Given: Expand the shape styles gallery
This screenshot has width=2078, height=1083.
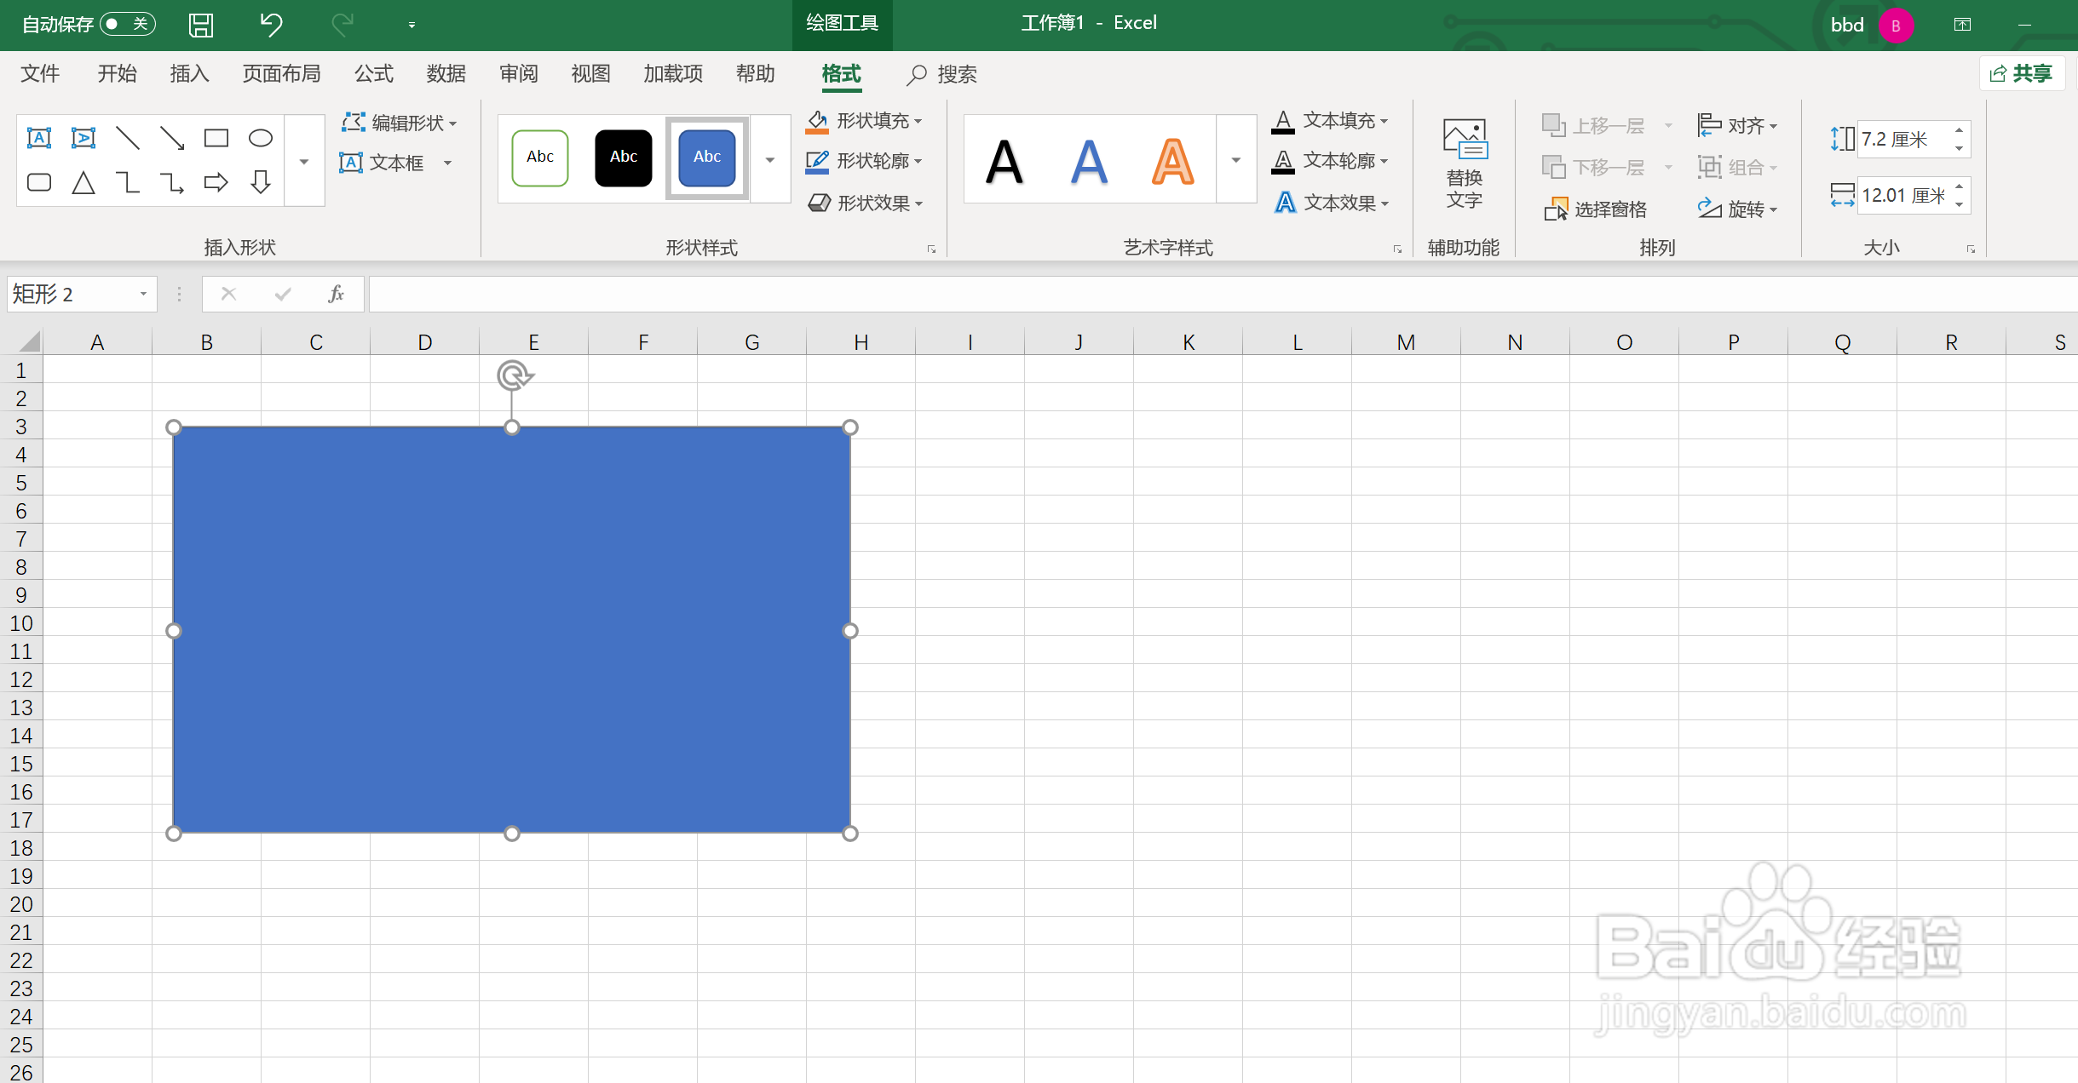Looking at the screenshot, I should (770, 160).
